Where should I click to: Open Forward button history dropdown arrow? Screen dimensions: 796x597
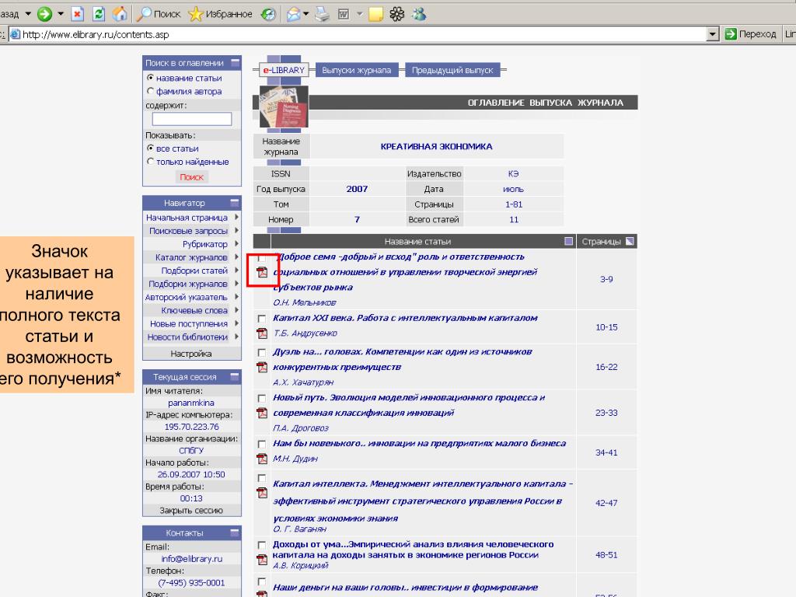[61, 14]
